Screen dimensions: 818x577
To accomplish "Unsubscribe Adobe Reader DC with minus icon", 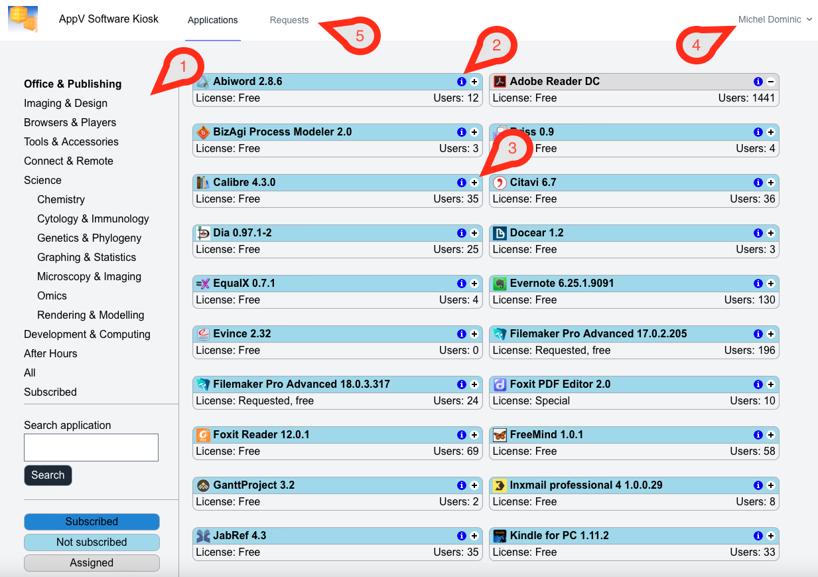I will point(771,82).
